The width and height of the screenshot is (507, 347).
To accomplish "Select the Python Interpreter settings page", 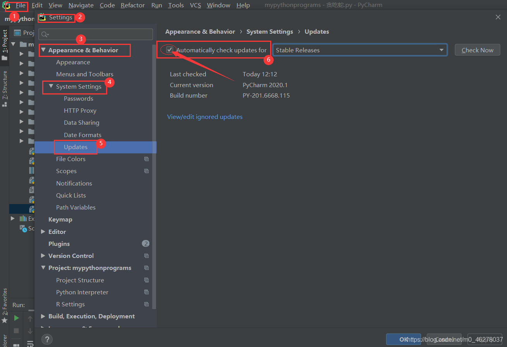I will (x=82, y=292).
